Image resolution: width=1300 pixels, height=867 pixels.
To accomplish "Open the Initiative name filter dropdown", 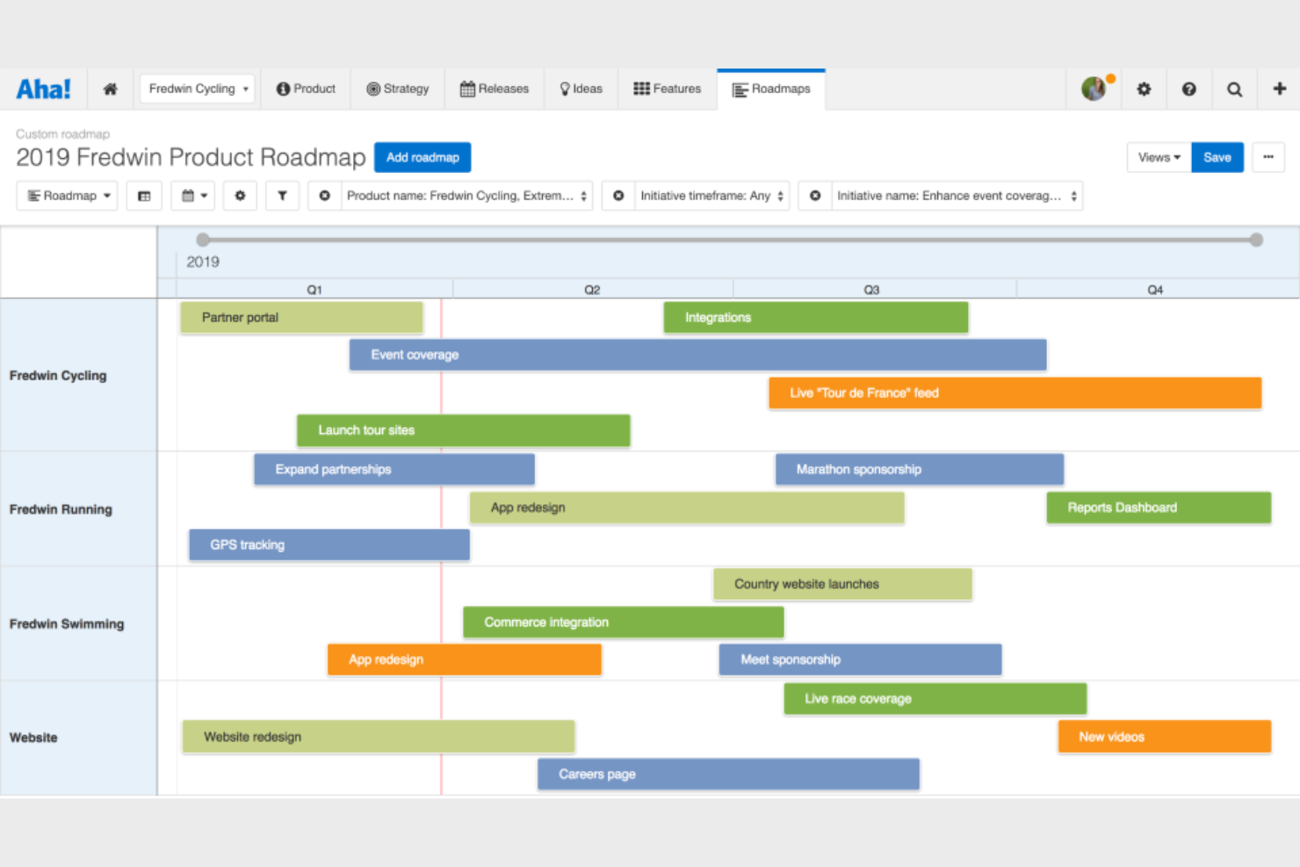I will pos(957,196).
